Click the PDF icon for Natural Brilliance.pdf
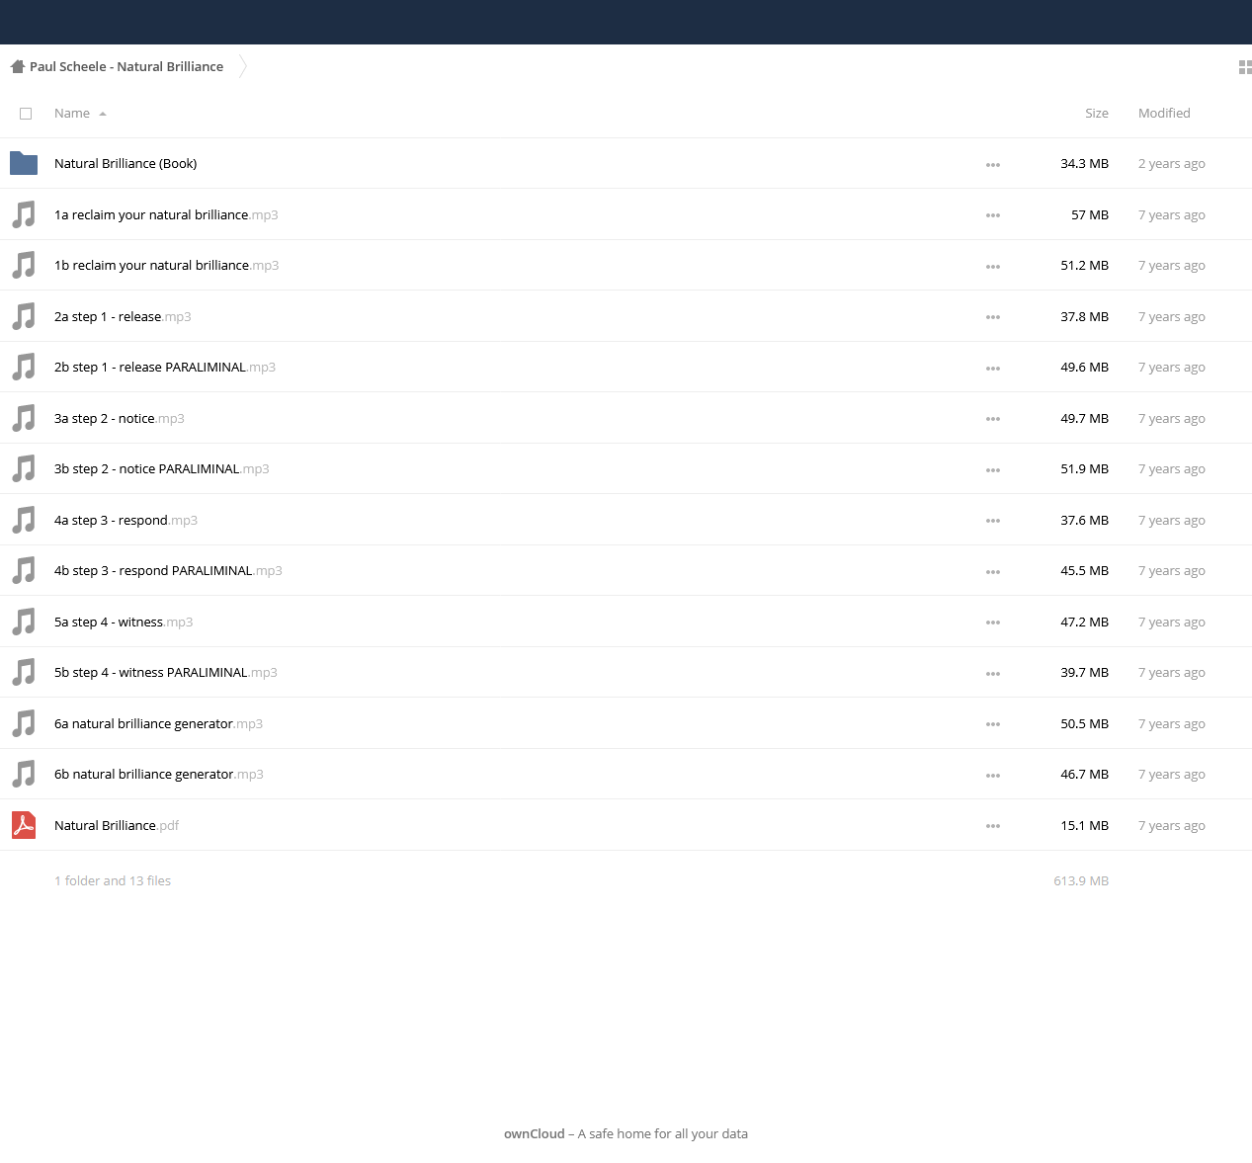The width and height of the screenshot is (1252, 1163). click(x=24, y=825)
